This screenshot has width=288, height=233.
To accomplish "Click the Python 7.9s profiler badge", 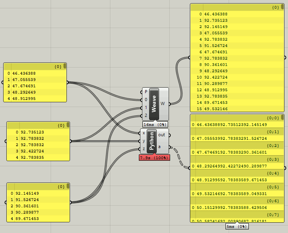I will click(x=154, y=158).
